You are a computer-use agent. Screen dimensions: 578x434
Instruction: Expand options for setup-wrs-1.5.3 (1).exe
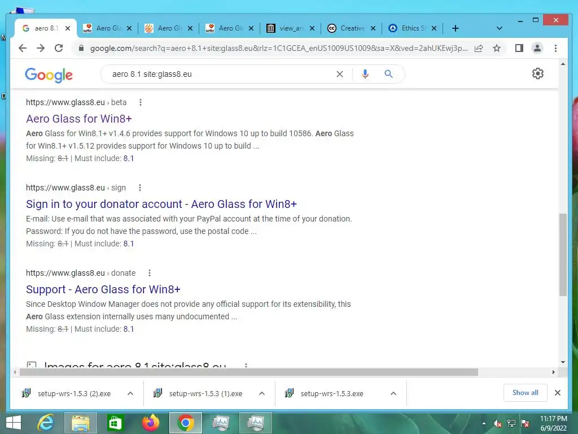262,393
